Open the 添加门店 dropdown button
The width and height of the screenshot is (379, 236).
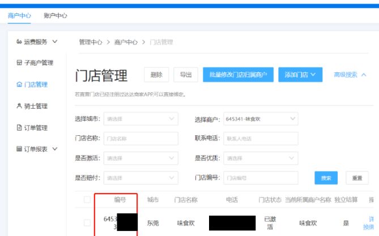pos(300,75)
